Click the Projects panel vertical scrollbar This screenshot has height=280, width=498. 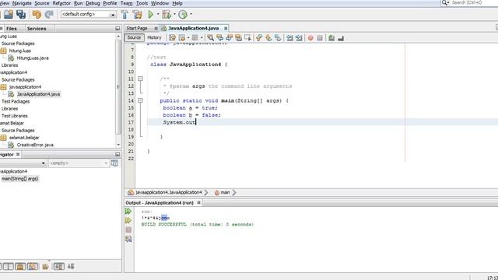[118, 86]
